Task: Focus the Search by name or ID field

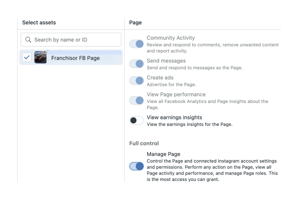Action: pos(75,40)
